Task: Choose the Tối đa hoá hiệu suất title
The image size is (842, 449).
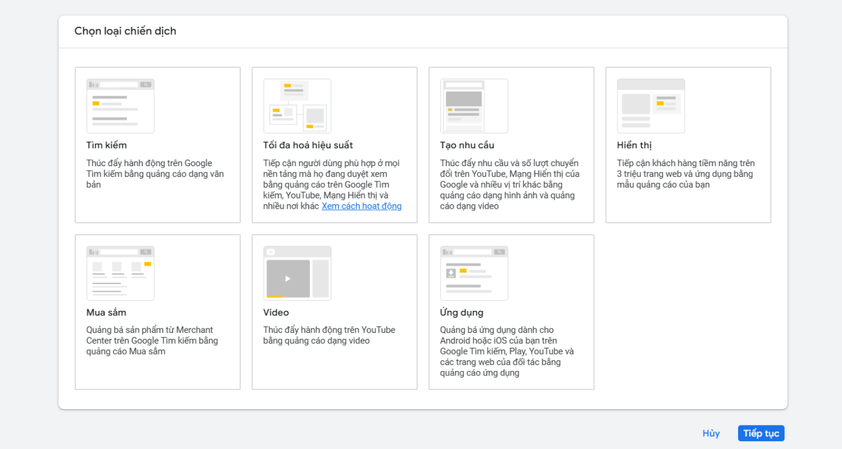Action: coord(308,145)
